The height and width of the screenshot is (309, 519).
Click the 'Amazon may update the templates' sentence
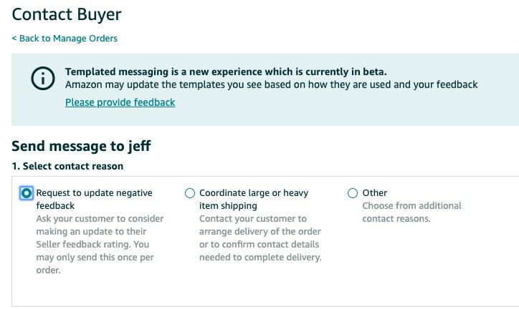point(271,84)
